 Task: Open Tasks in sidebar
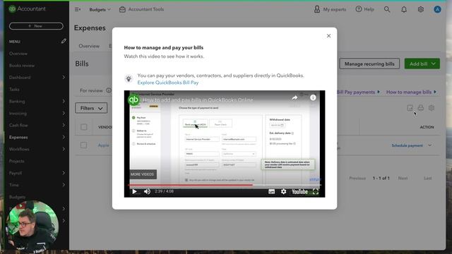14,90
